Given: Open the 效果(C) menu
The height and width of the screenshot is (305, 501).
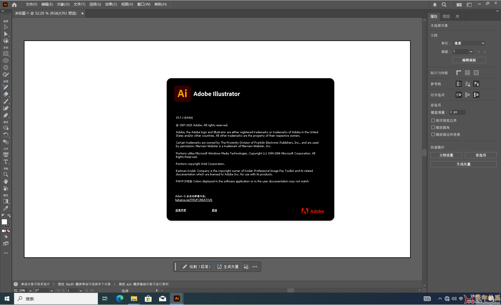Looking at the screenshot, I should coord(111,4).
